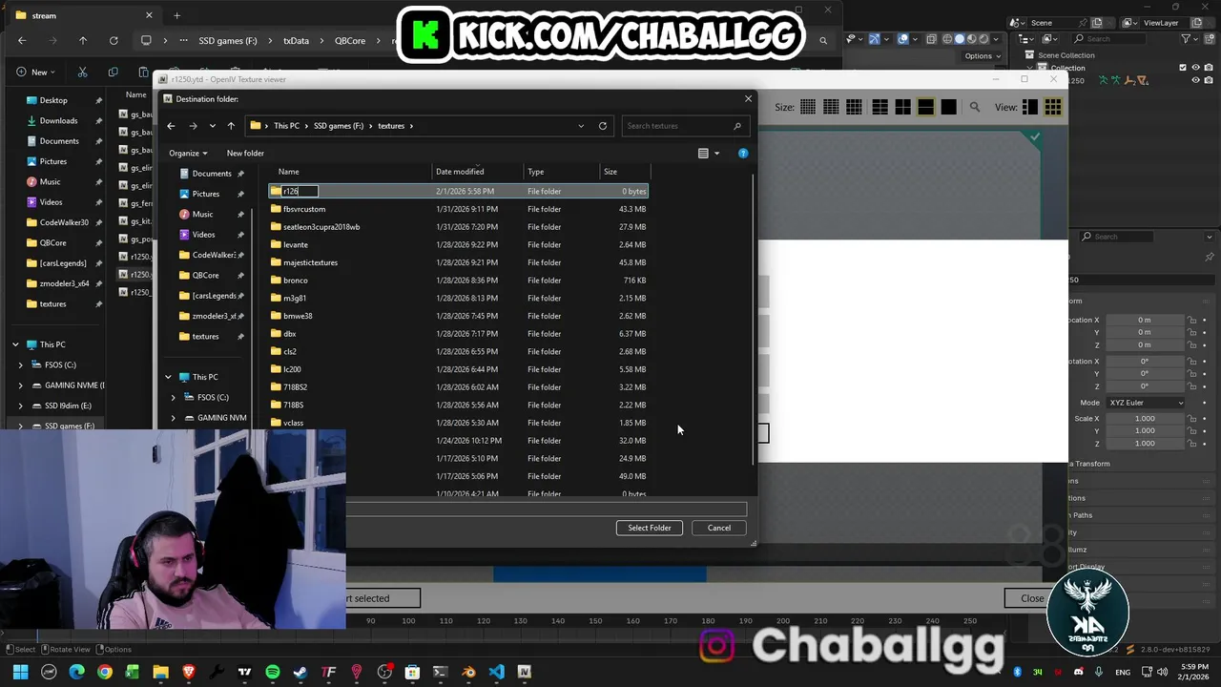
Task: Expand This PC in dialog sidebar
Action: [168, 377]
